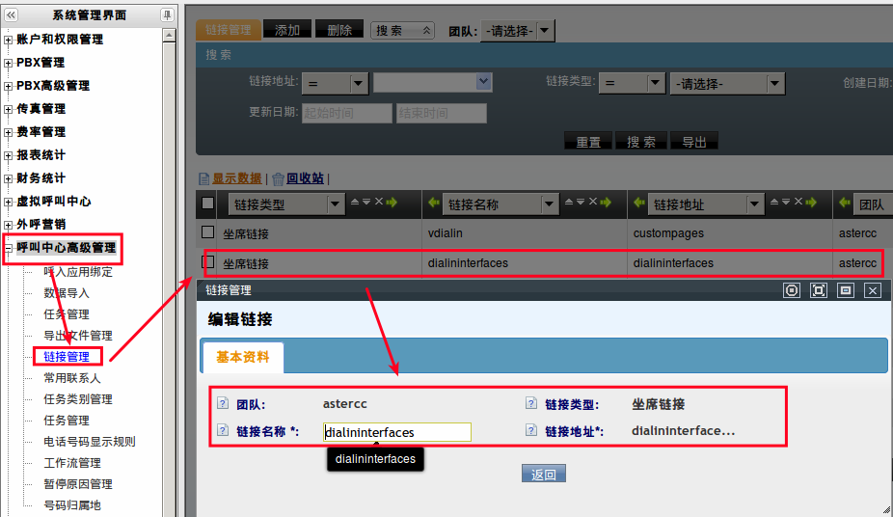Expand the PBX管理 tree node
This screenshot has width=893, height=517.
[x=9, y=63]
